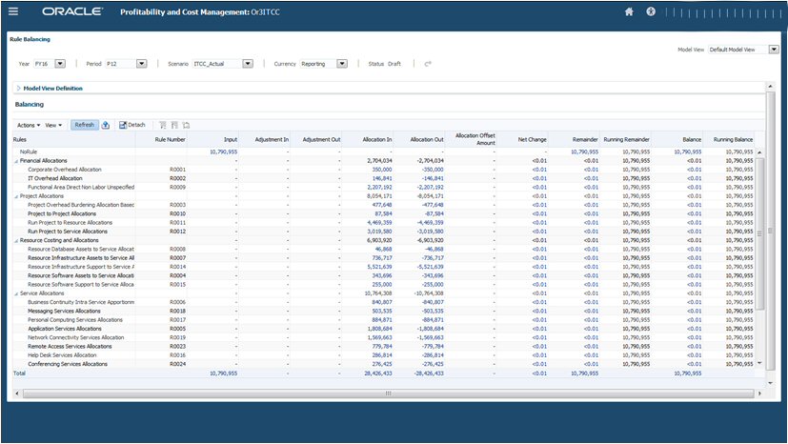The image size is (788, 444).
Task: Go to the Home page icon
Action: coord(629,12)
